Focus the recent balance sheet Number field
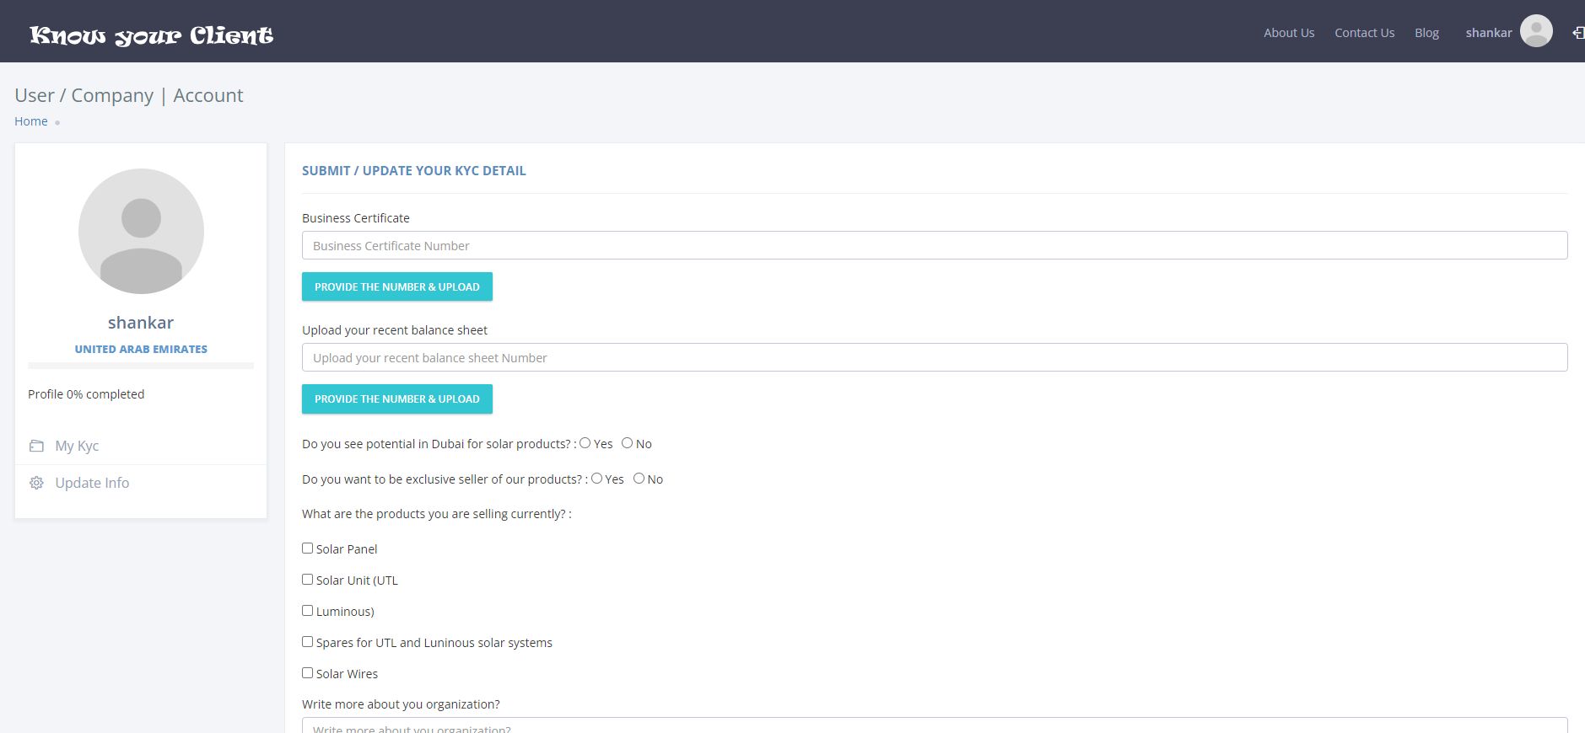1585x733 pixels. [x=935, y=357]
